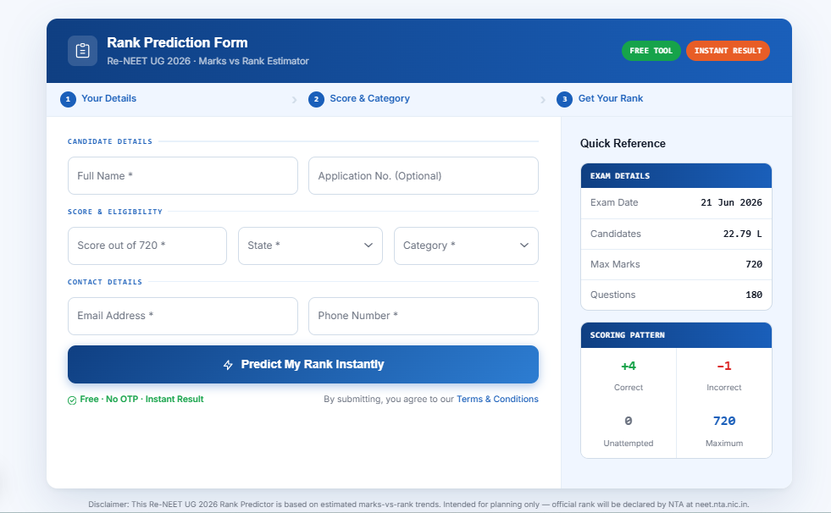Expand the State list using its arrow
The height and width of the screenshot is (513, 831).
[368, 245]
